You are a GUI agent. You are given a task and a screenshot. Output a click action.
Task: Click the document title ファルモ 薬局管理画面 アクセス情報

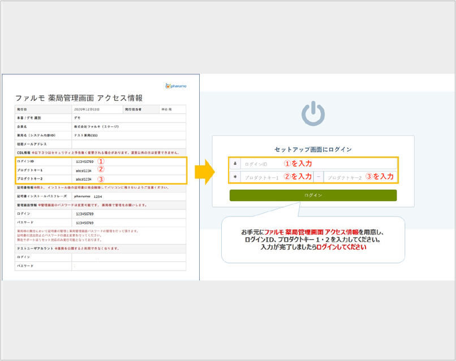point(79,98)
